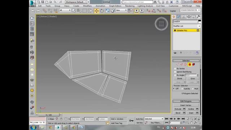
Task: Open the Create Selection Set dropdown
Action: [x=190, y=10]
